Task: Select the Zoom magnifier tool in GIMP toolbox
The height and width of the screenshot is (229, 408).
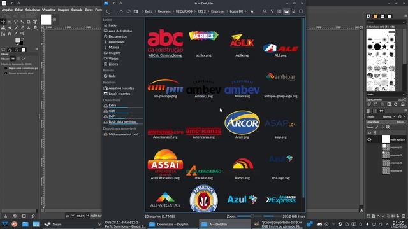Action: 22,34
